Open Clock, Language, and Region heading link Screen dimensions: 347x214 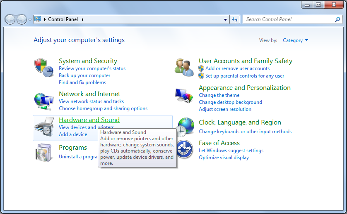(x=240, y=122)
